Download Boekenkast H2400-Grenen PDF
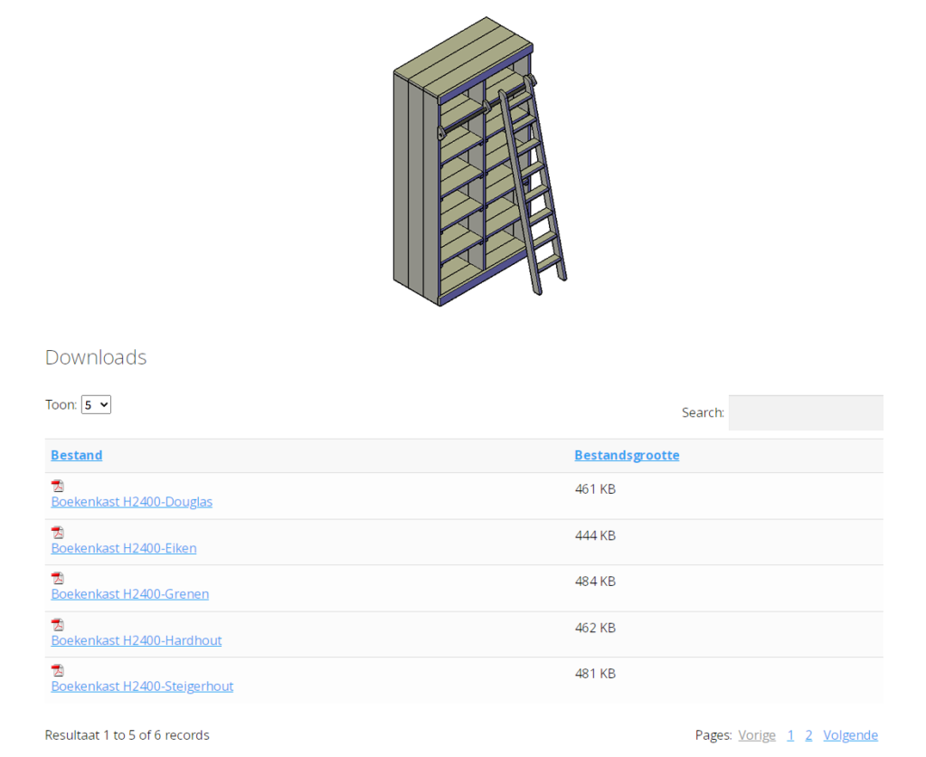This screenshot has height=757, width=926. [x=130, y=594]
